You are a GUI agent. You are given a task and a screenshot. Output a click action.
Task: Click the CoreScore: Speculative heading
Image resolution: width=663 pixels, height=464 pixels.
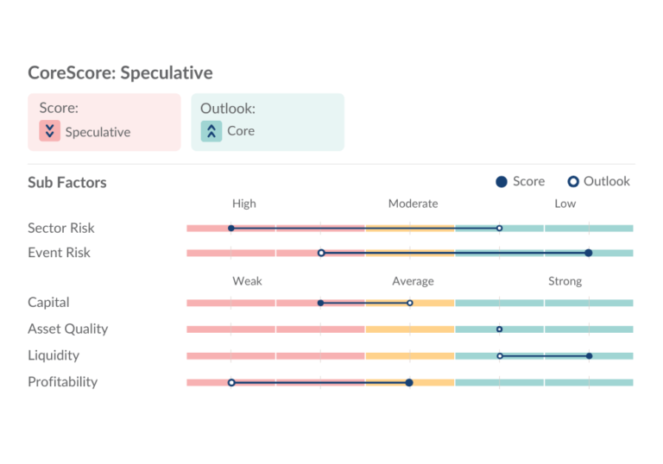click(120, 73)
